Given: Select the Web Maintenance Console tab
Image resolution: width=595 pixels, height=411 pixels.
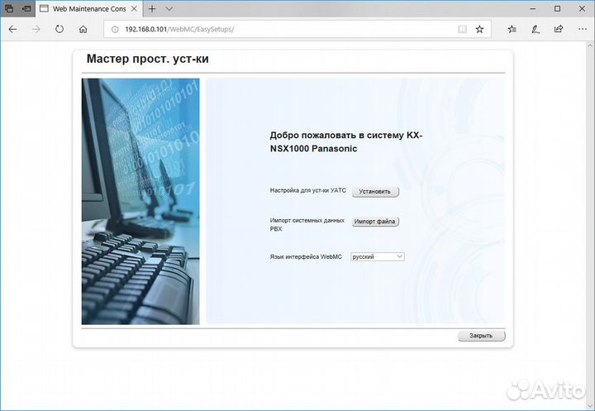Looking at the screenshot, I should (x=89, y=9).
